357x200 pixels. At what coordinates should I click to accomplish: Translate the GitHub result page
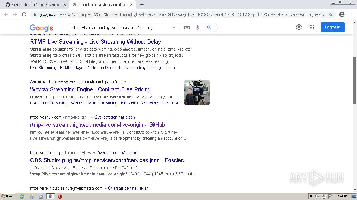(115, 117)
